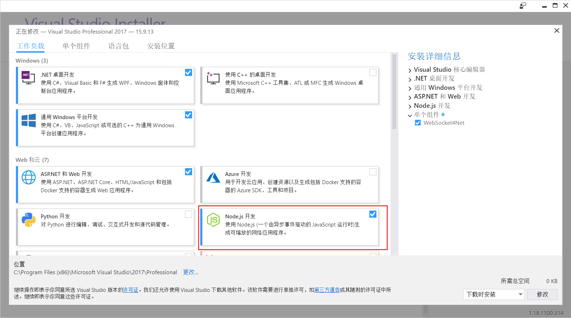571x318 pixels.
Task: Open the 语言包 tab
Action: click(118, 46)
